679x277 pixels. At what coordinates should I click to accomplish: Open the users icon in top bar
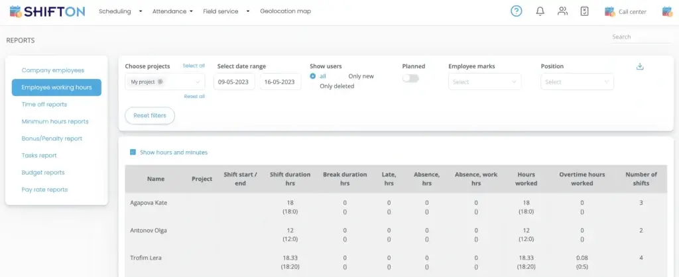tap(562, 11)
